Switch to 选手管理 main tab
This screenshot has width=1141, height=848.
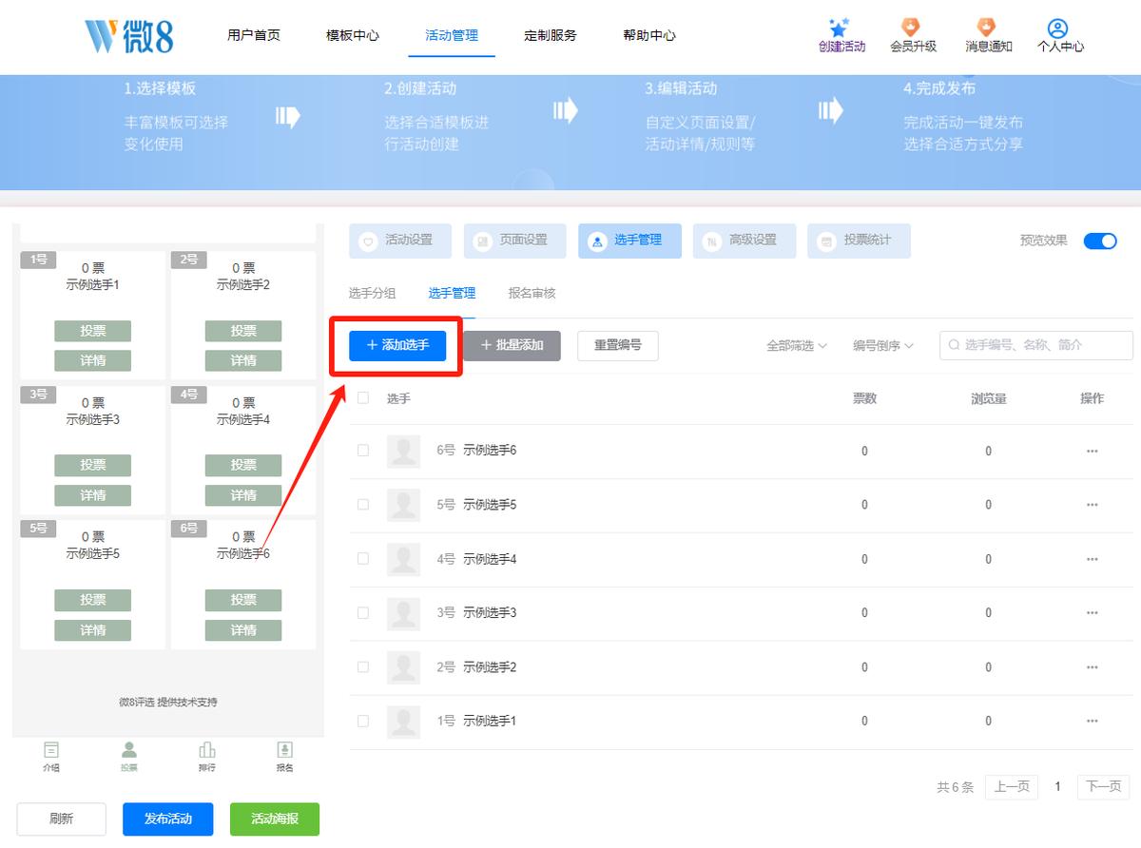click(x=629, y=241)
